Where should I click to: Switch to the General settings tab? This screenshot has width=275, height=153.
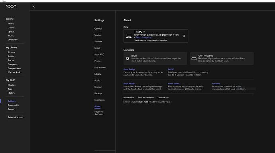click(x=98, y=28)
